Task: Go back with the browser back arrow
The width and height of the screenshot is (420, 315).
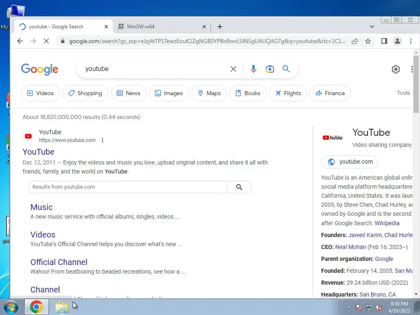Action: click(x=20, y=41)
